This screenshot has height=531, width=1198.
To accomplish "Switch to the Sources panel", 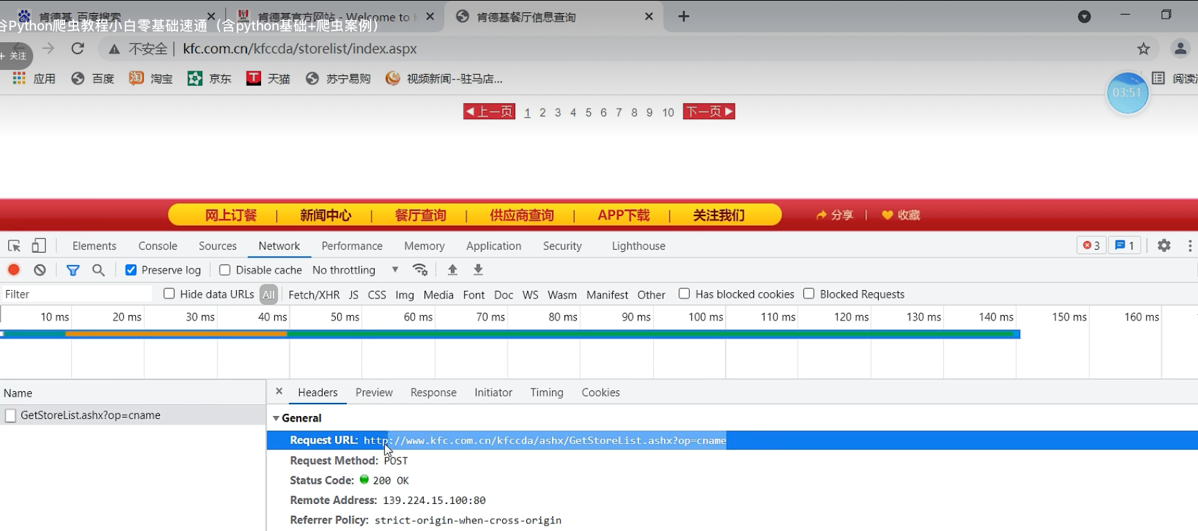I will 217,246.
